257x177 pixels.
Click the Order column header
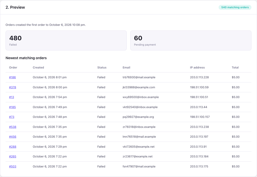click(x=13, y=67)
